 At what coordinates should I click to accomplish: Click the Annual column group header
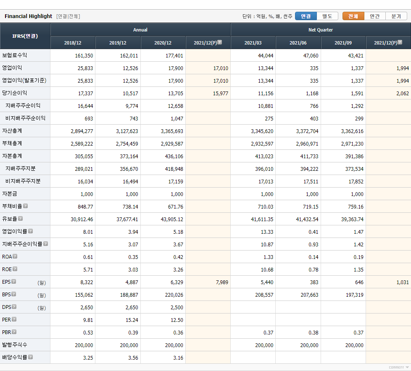click(x=140, y=30)
